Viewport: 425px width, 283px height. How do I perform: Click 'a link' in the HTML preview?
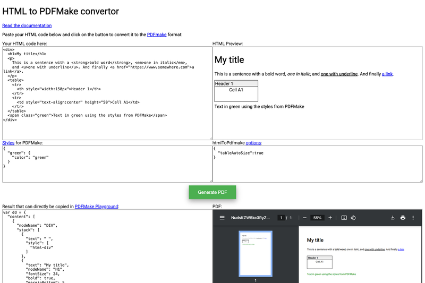(387, 74)
